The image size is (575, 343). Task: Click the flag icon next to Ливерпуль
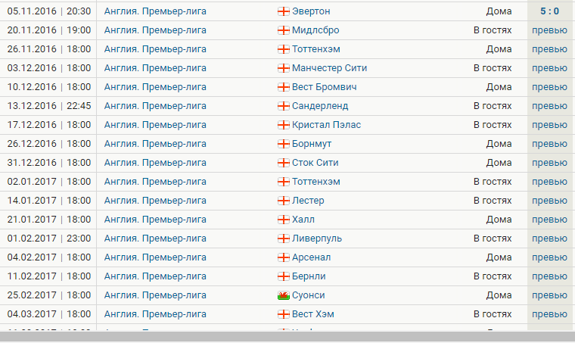[284, 239]
